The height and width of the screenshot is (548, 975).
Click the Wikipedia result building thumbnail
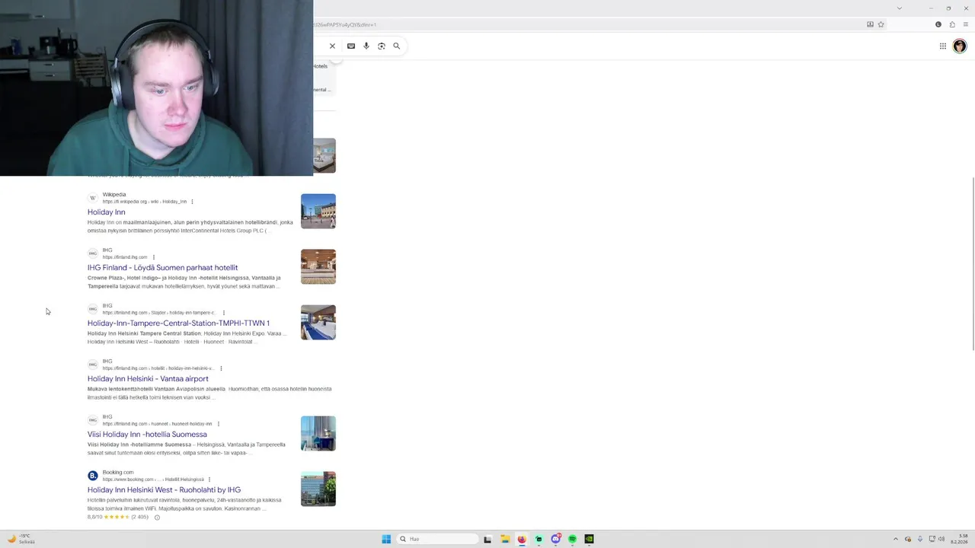[318, 212]
